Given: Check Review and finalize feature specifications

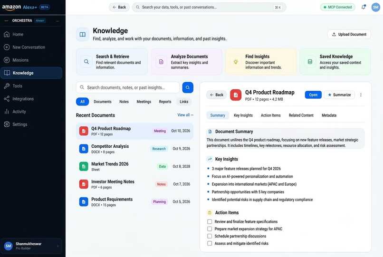Looking at the screenshot, I should [210, 221].
